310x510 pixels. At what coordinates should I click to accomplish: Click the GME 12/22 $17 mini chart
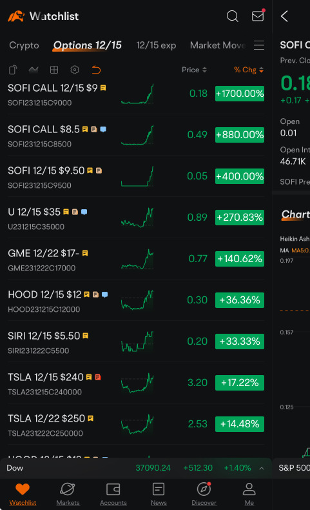pyautogui.click(x=137, y=259)
